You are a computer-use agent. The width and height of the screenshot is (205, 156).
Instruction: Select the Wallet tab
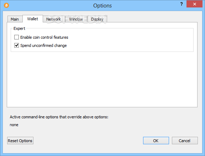[x=33, y=19]
